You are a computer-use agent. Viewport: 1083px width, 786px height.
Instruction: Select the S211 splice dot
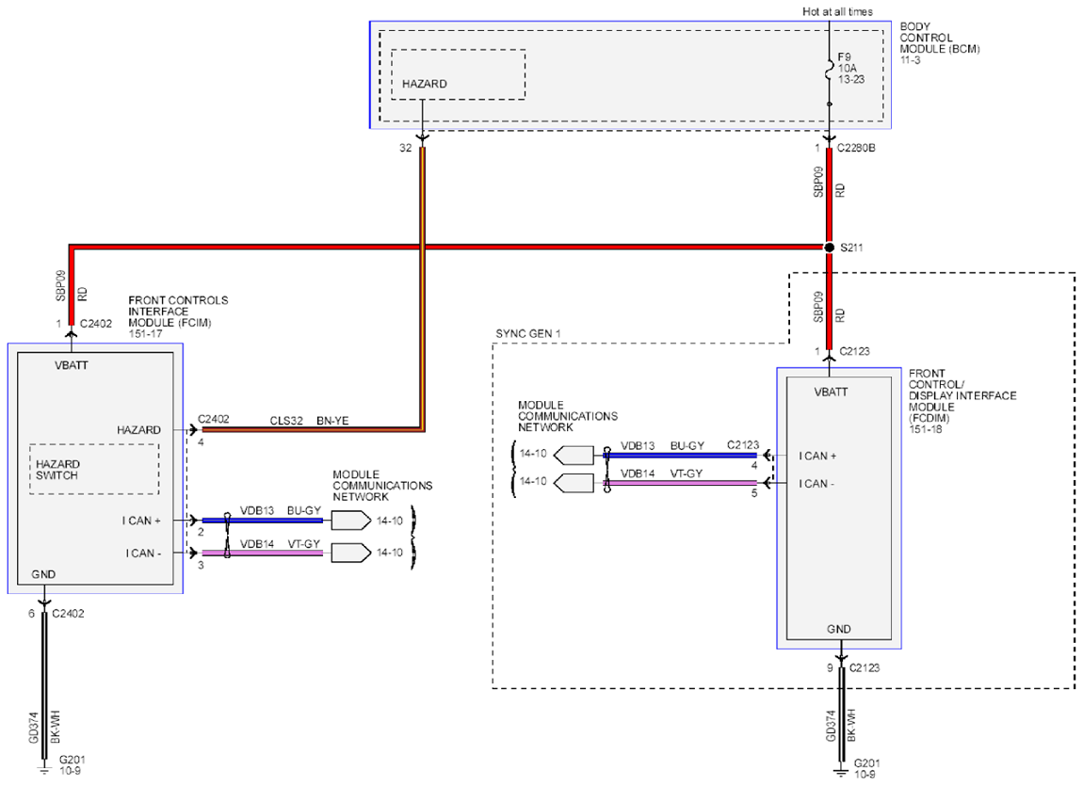829,248
